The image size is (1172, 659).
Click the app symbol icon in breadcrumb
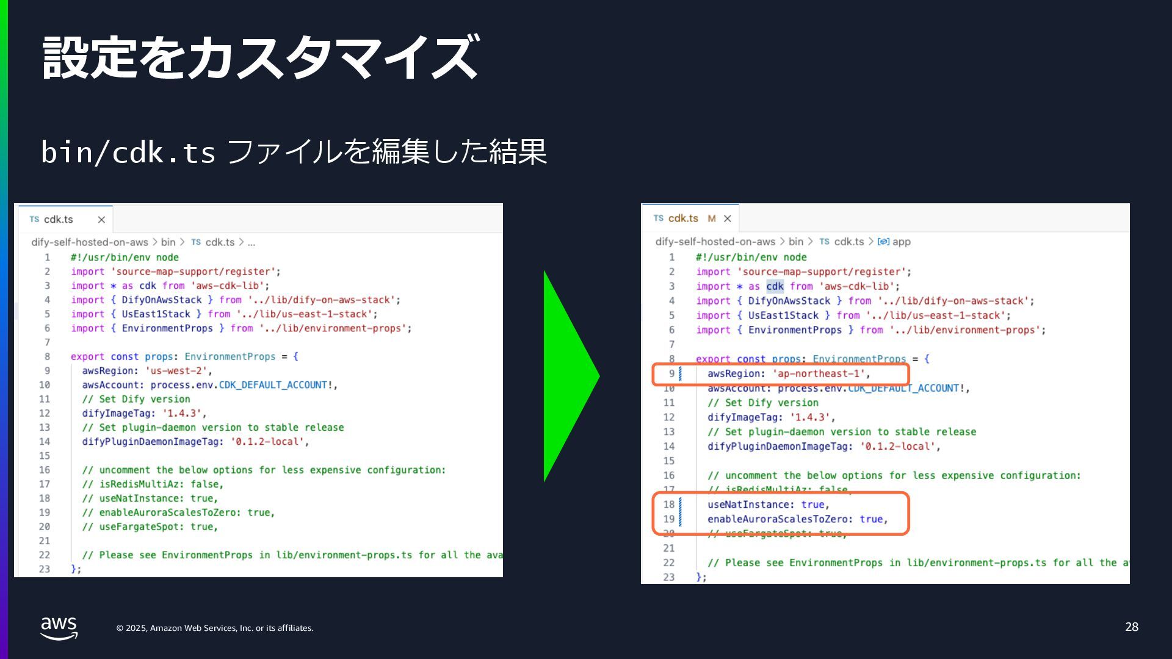pos(883,242)
